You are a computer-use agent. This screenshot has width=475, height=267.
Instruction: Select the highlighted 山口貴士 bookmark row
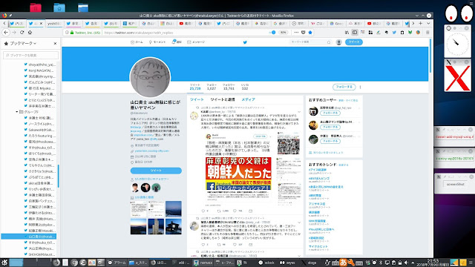coord(29,237)
